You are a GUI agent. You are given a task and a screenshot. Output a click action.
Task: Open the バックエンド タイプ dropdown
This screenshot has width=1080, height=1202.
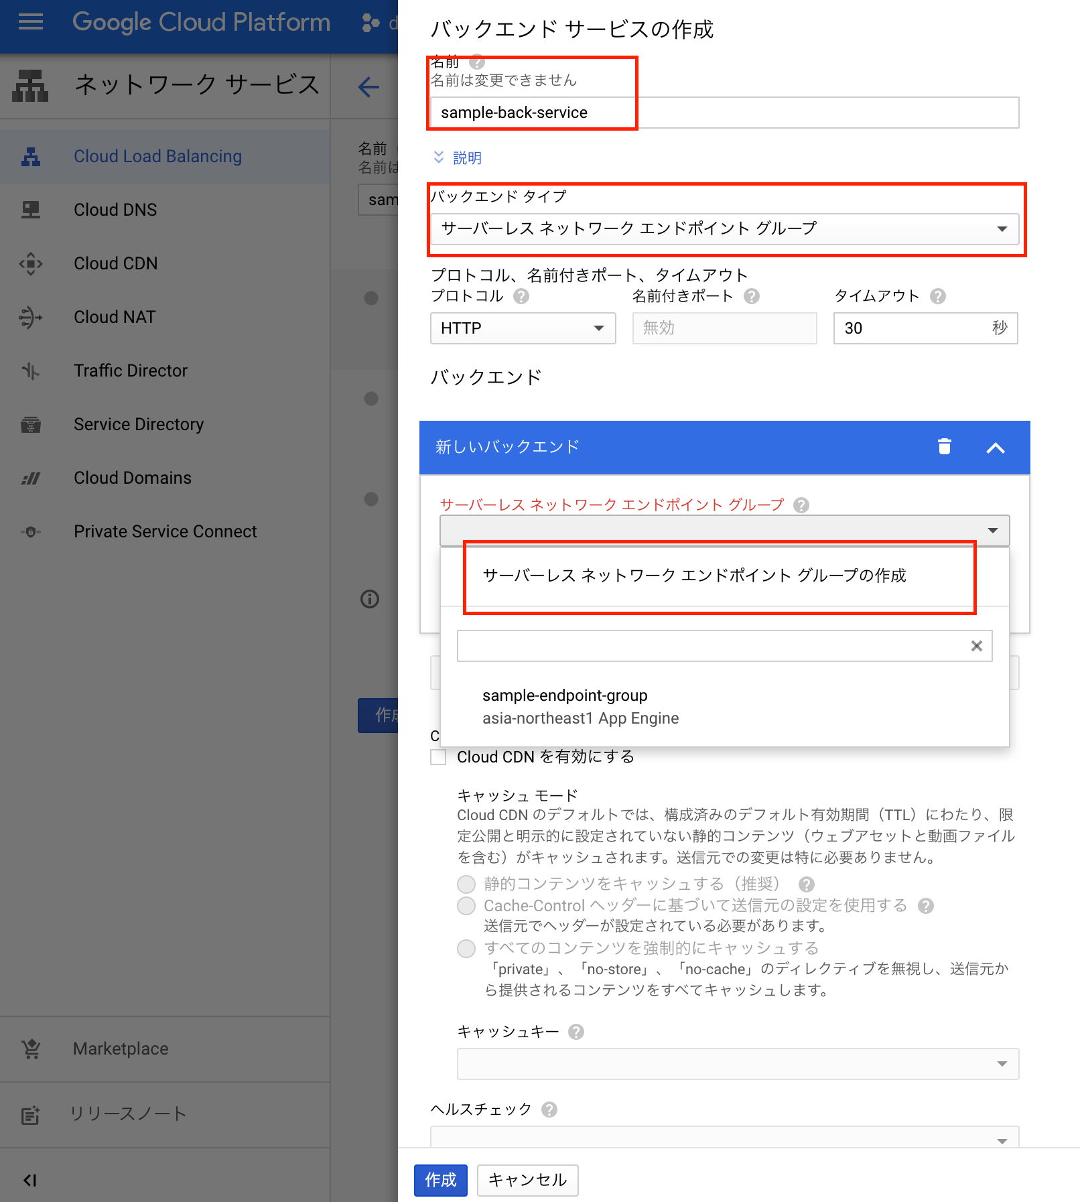tap(724, 229)
